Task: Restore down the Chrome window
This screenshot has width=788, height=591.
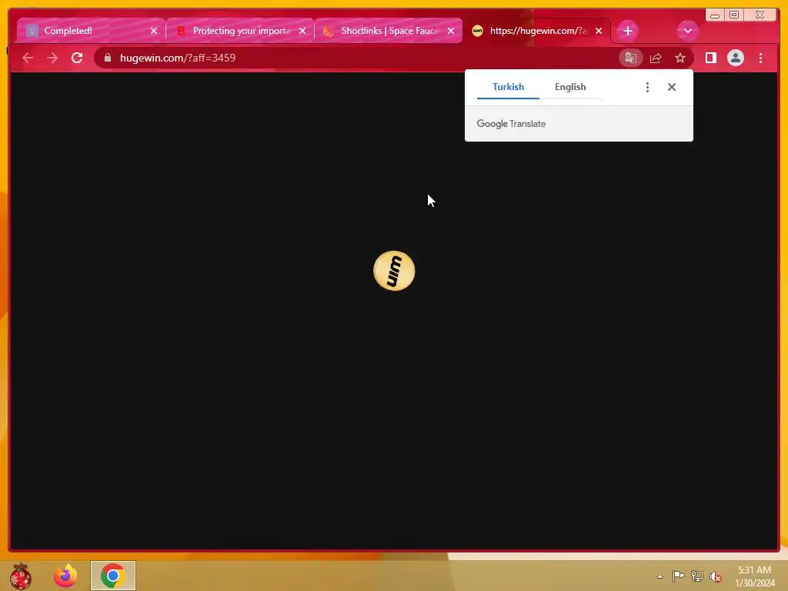Action: pos(734,15)
